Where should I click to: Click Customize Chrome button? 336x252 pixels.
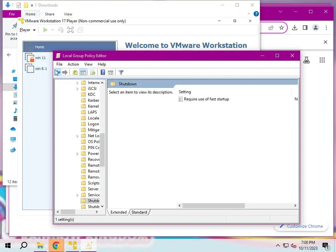click(x=301, y=226)
